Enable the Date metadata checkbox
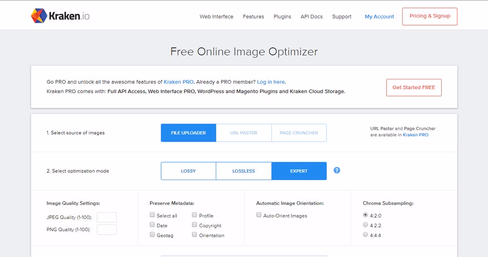 coord(152,225)
